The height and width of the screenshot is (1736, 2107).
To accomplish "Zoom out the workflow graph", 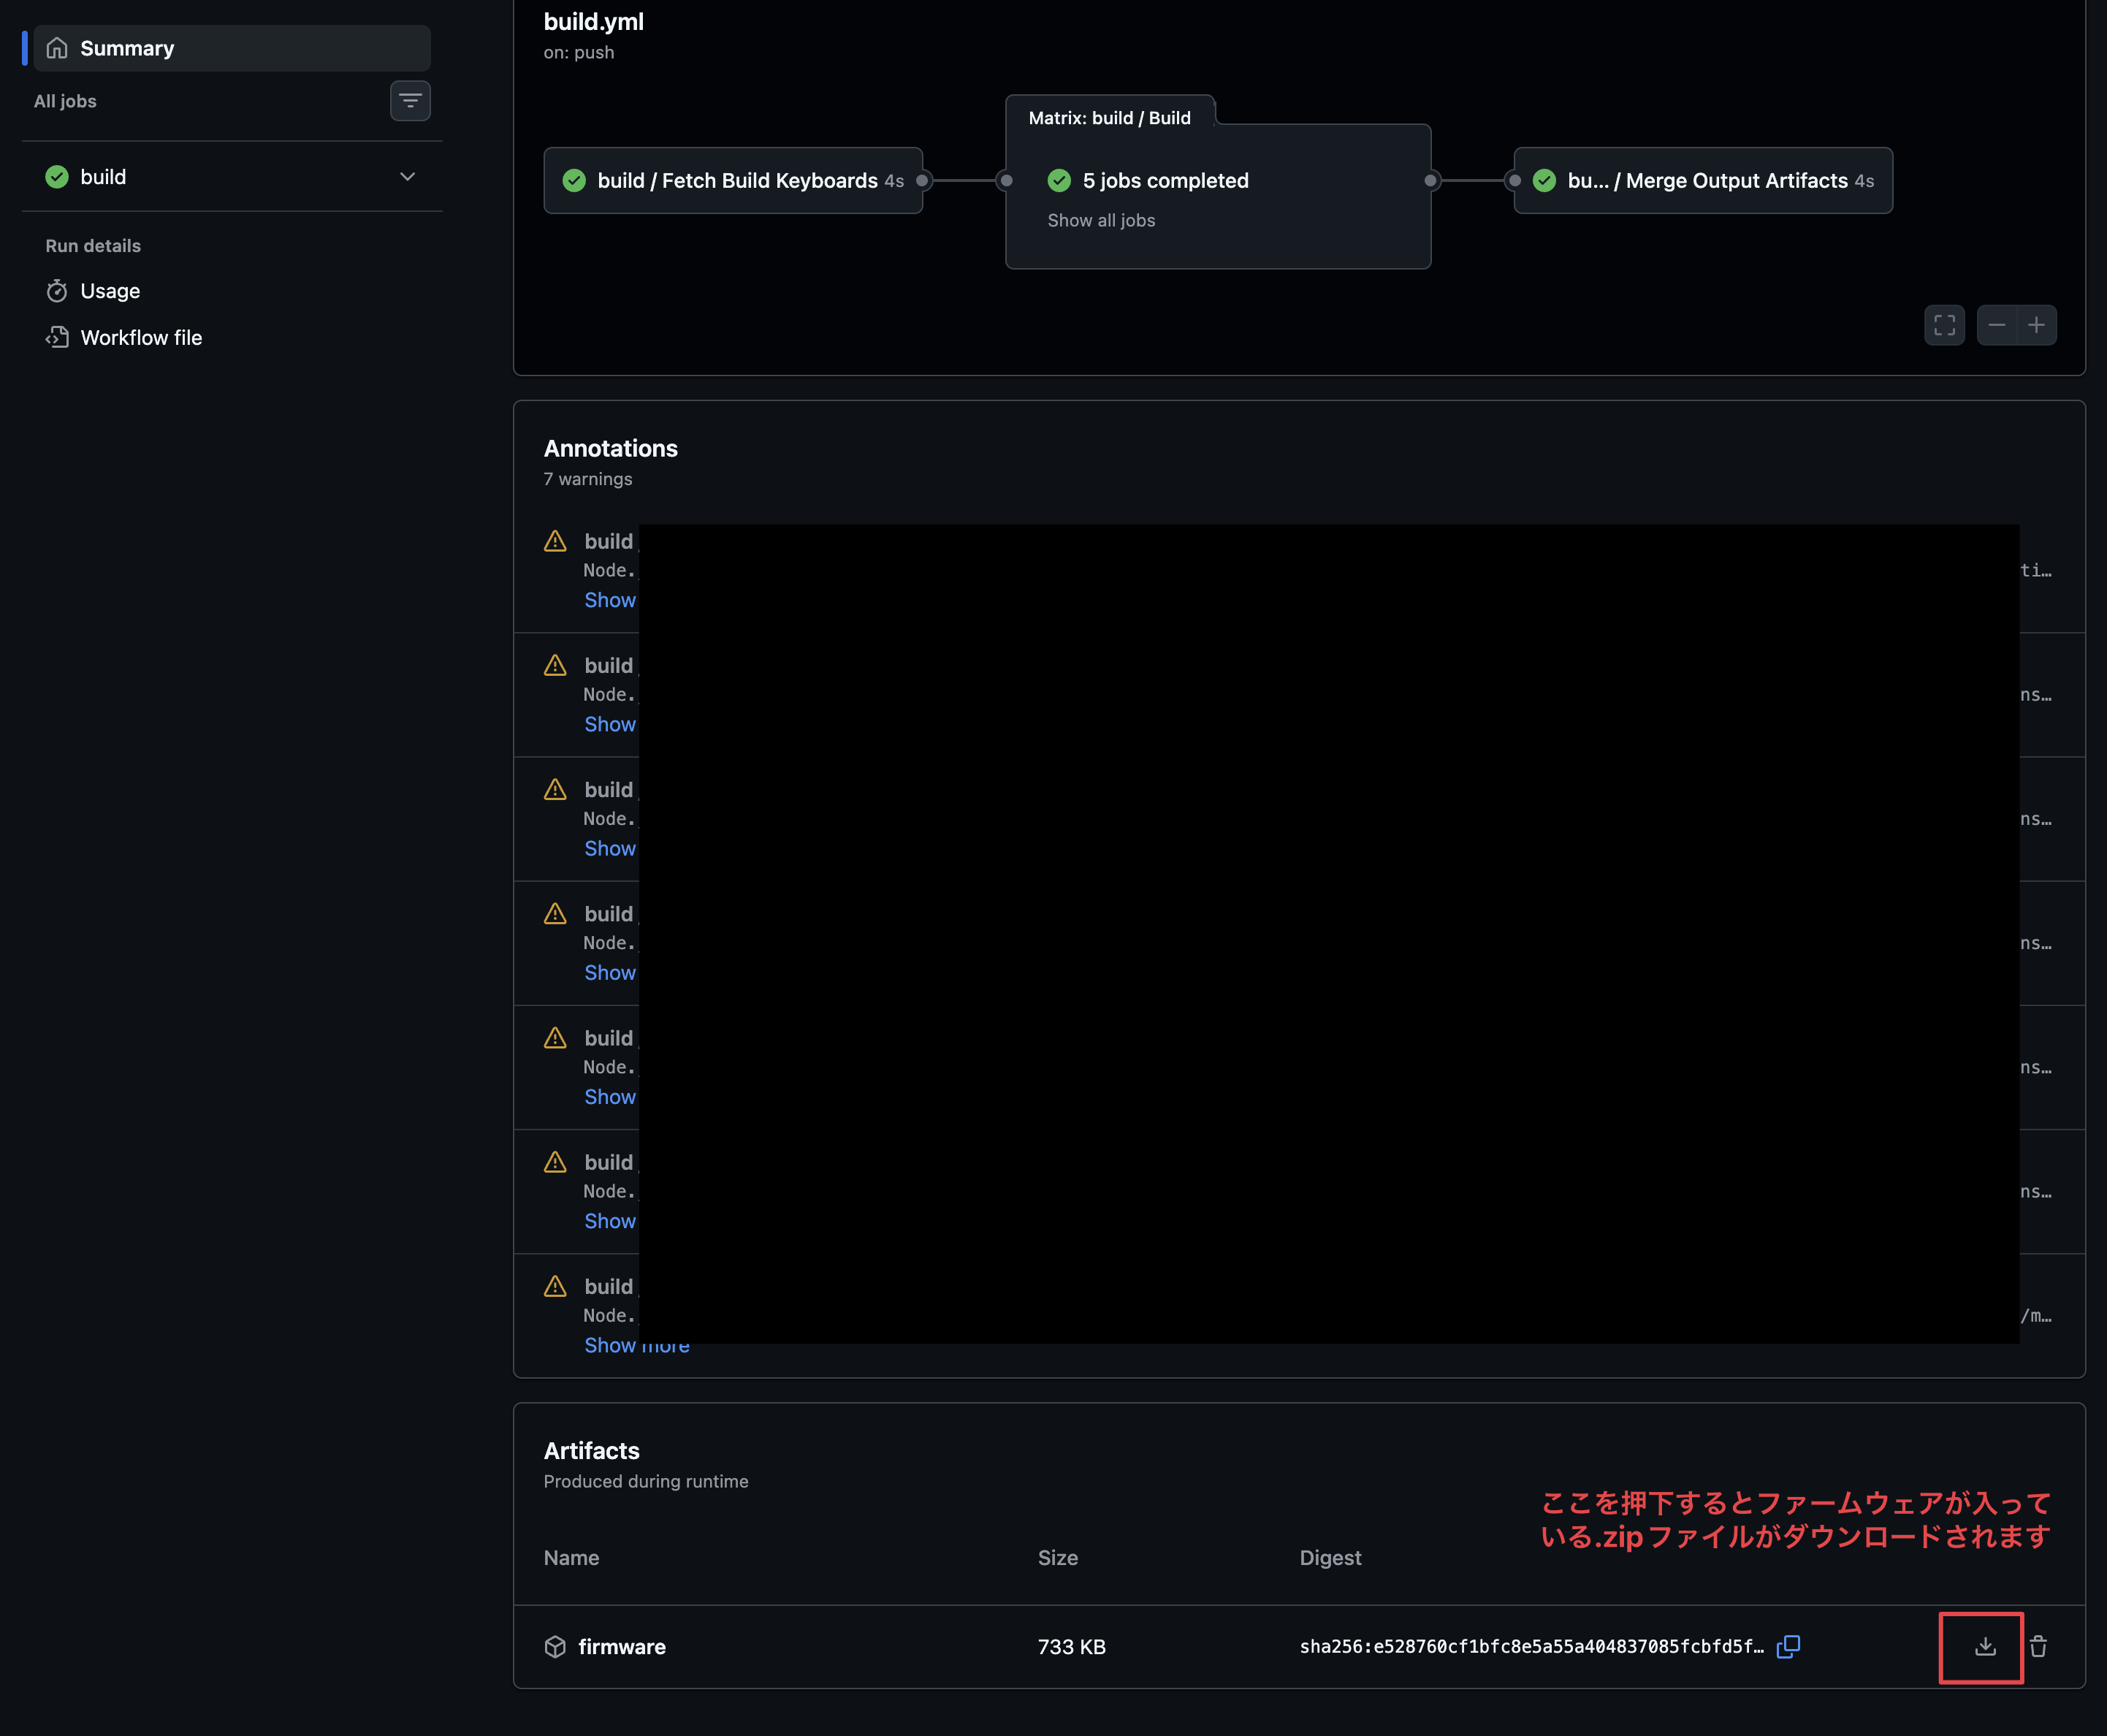I will (x=1997, y=325).
